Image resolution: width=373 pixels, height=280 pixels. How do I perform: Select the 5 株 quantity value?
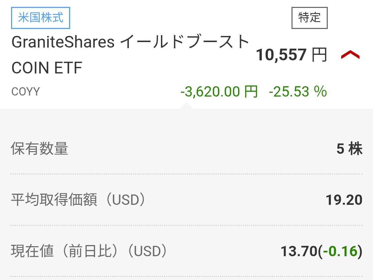point(349,149)
